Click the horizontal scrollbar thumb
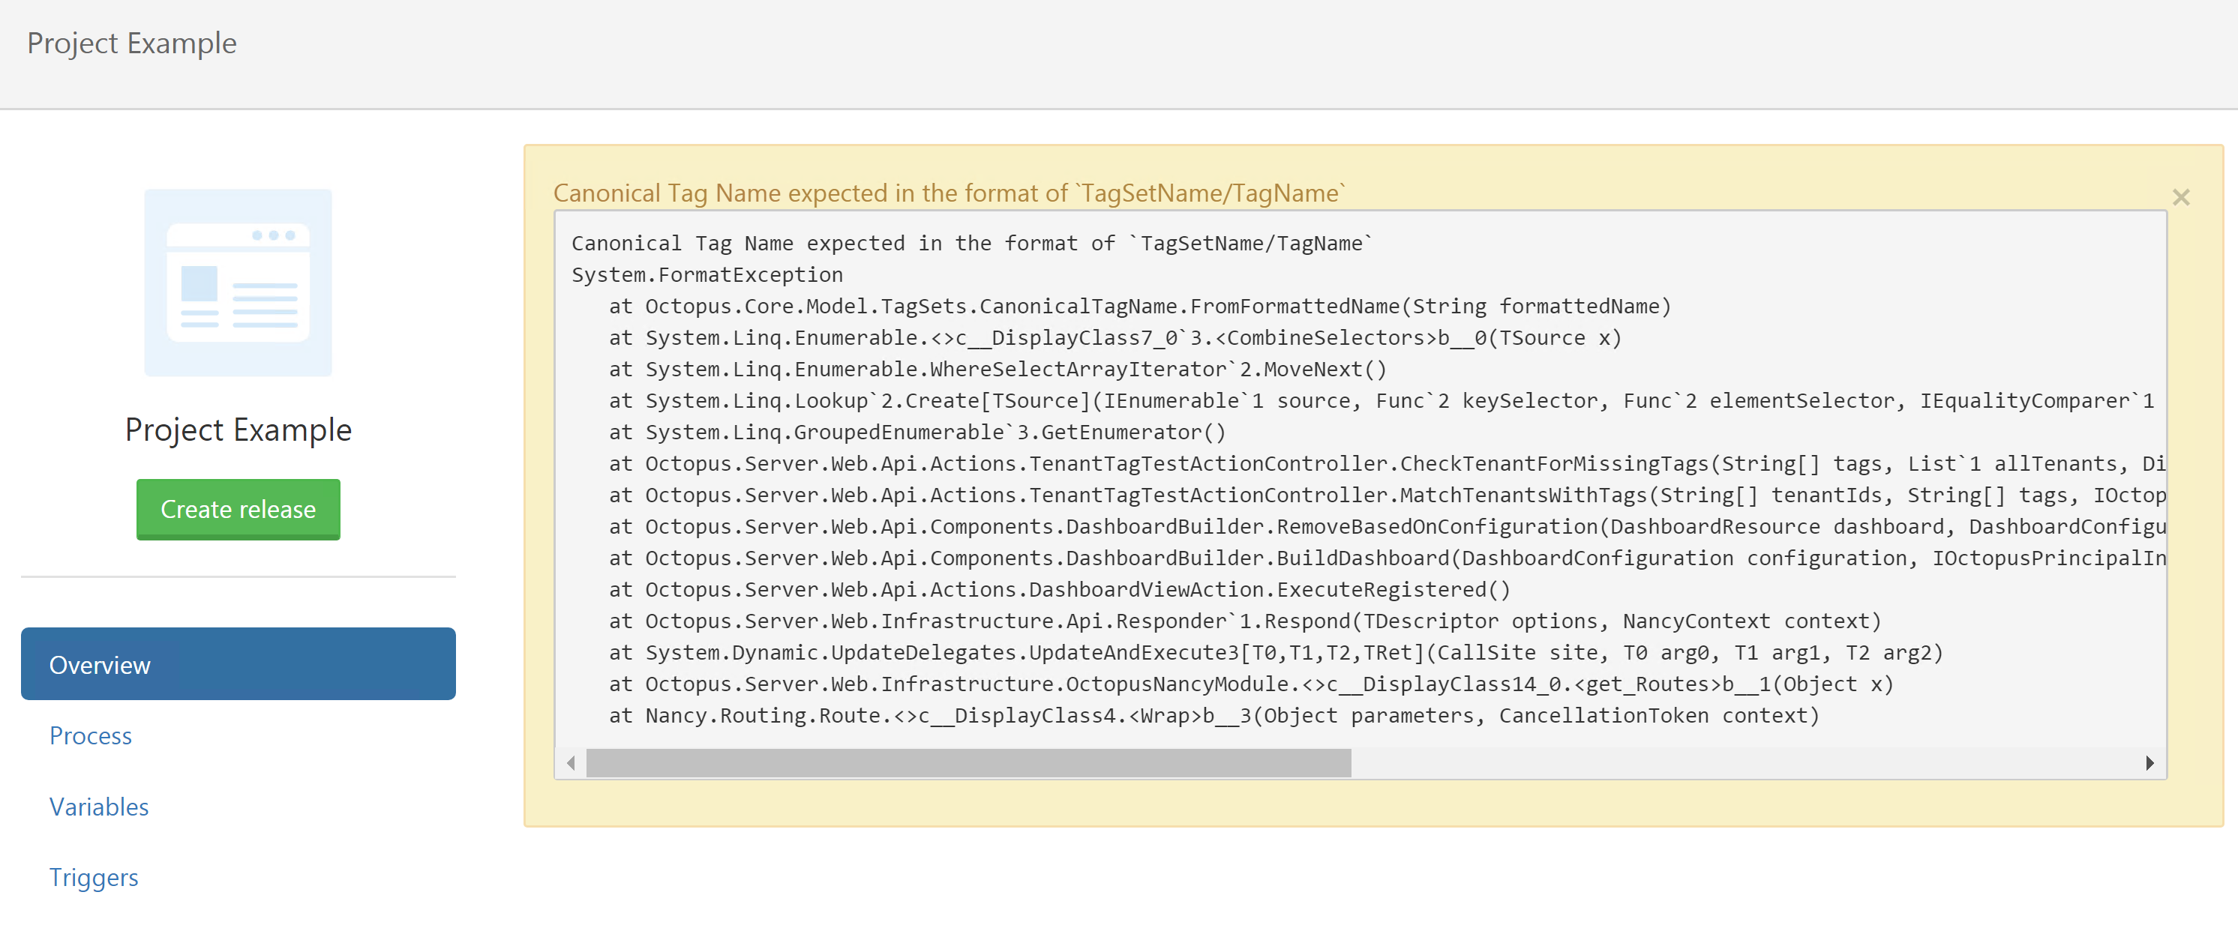The image size is (2238, 937). 969,763
